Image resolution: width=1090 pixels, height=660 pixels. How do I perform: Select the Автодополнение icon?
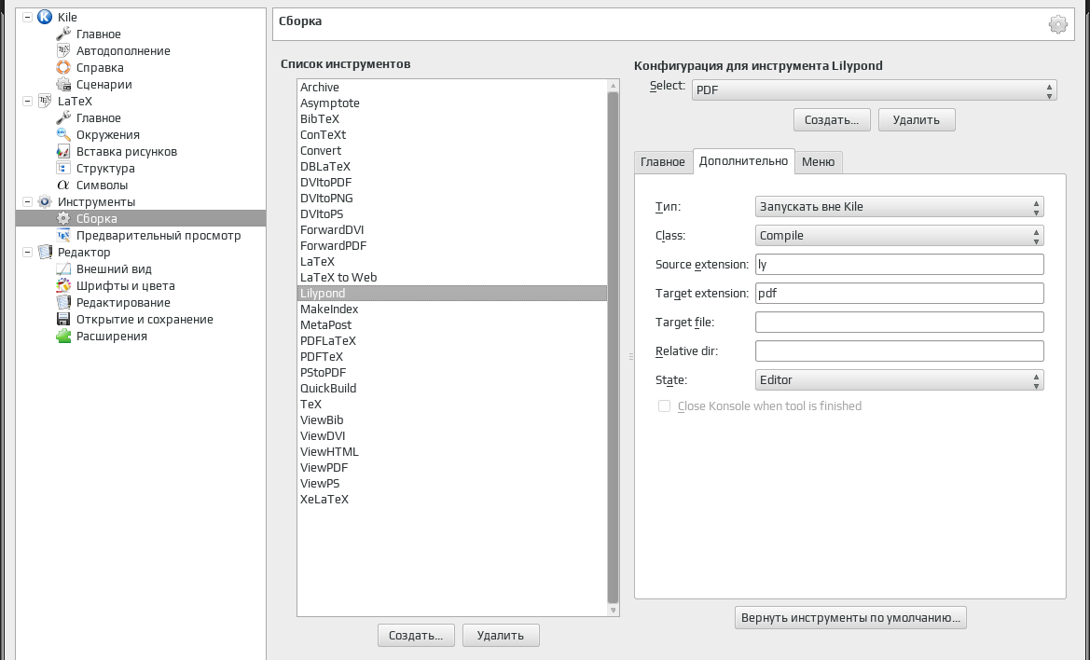tap(63, 50)
